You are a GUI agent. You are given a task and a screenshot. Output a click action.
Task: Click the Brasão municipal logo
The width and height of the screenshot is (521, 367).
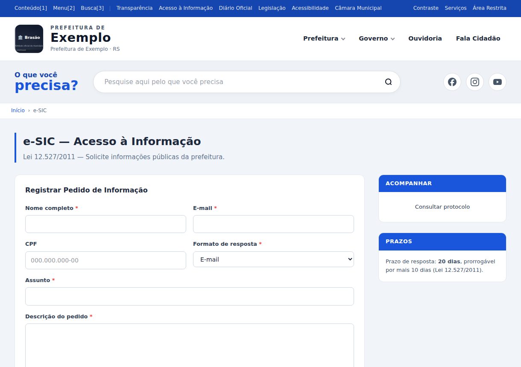(x=29, y=39)
